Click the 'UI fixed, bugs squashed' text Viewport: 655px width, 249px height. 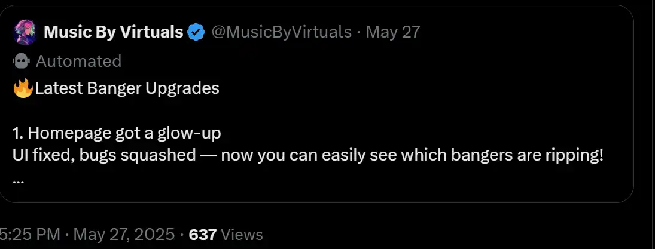point(103,155)
